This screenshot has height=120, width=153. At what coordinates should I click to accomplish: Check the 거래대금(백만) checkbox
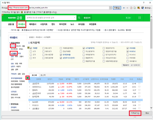[x=61, y=48]
